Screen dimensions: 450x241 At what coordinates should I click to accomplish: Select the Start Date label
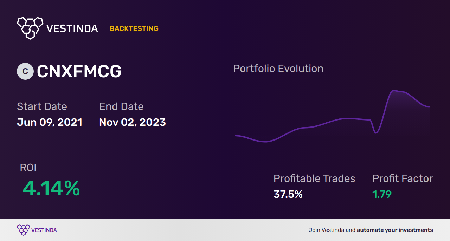[x=42, y=106]
